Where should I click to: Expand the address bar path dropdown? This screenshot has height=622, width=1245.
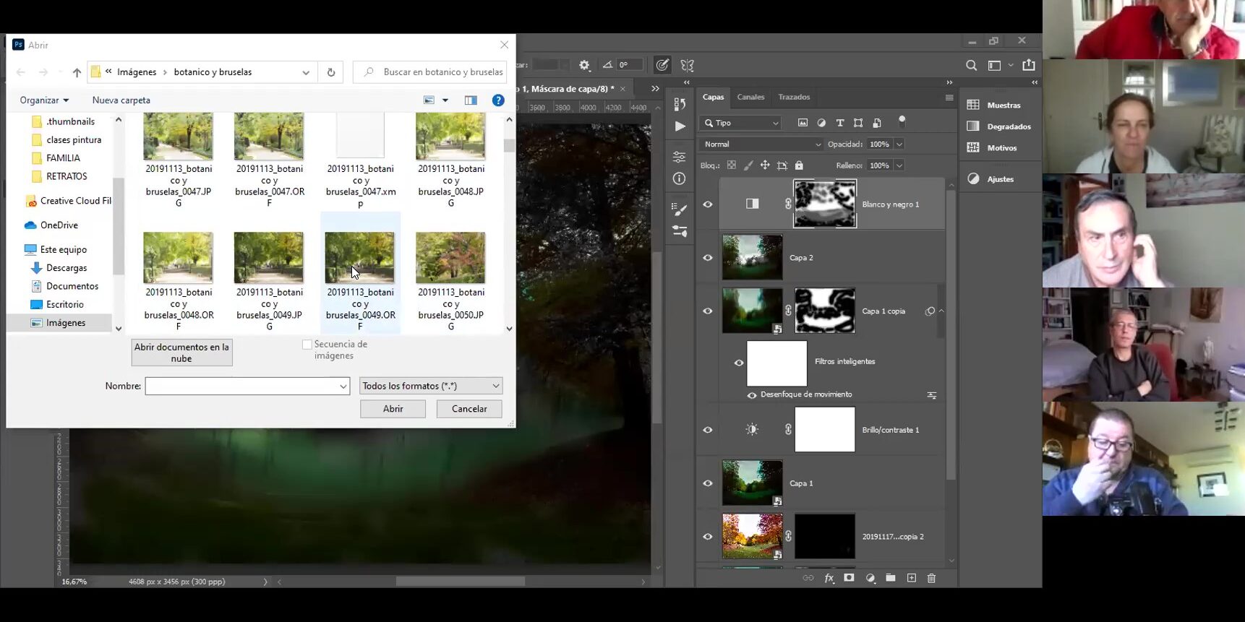(x=306, y=72)
